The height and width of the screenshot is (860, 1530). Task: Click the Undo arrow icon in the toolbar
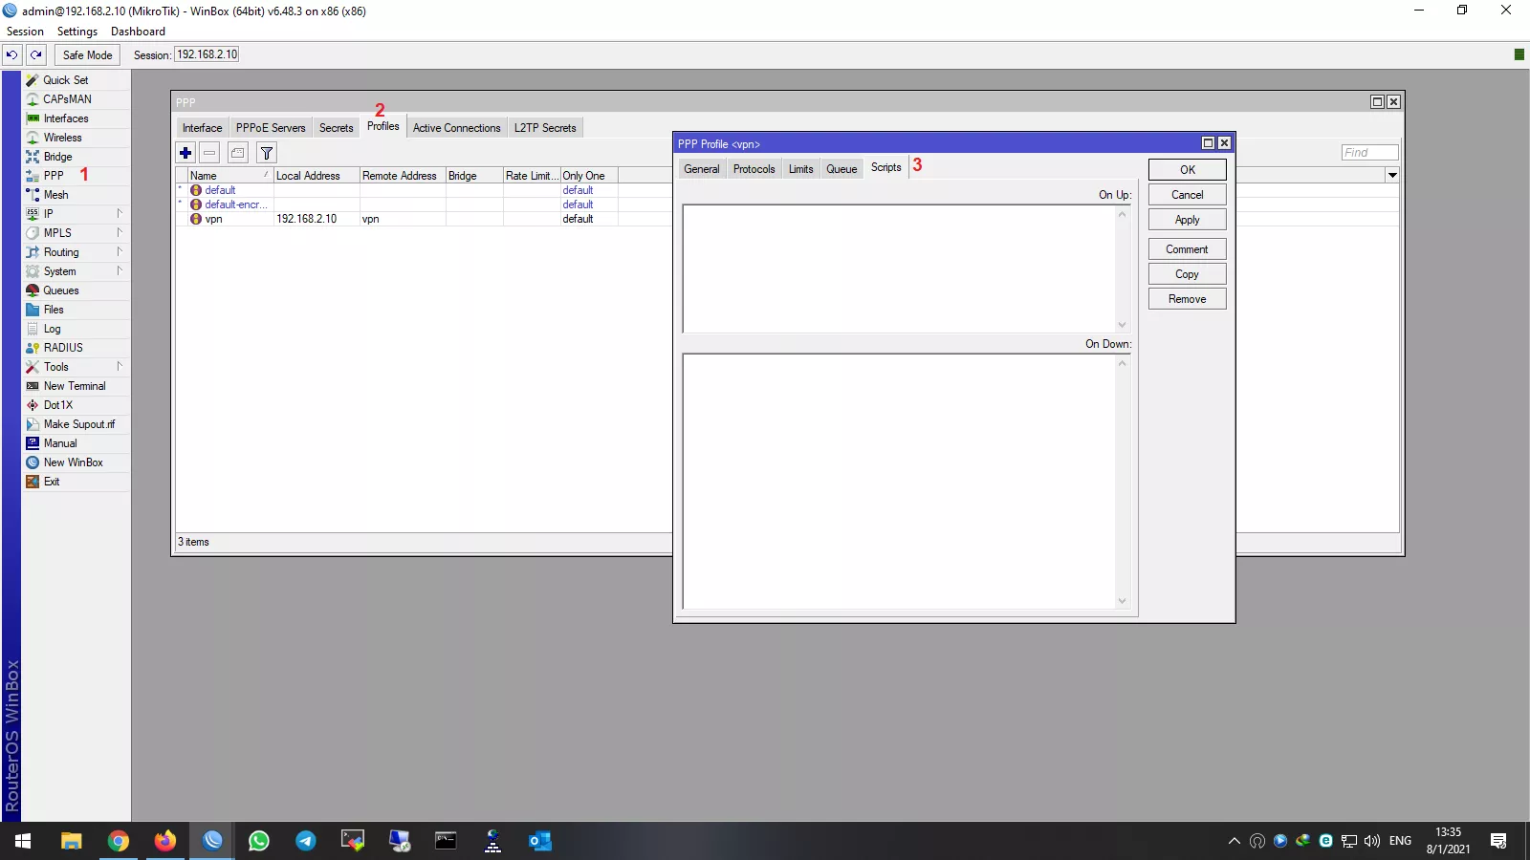pos(11,54)
